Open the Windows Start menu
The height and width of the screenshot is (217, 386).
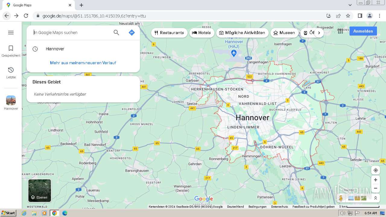pyautogui.click(x=8, y=213)
